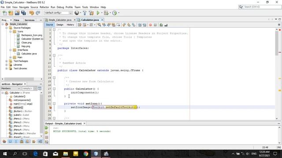Open Run Project dropdown arrow
282x158 pixels.
click(102, 13)
